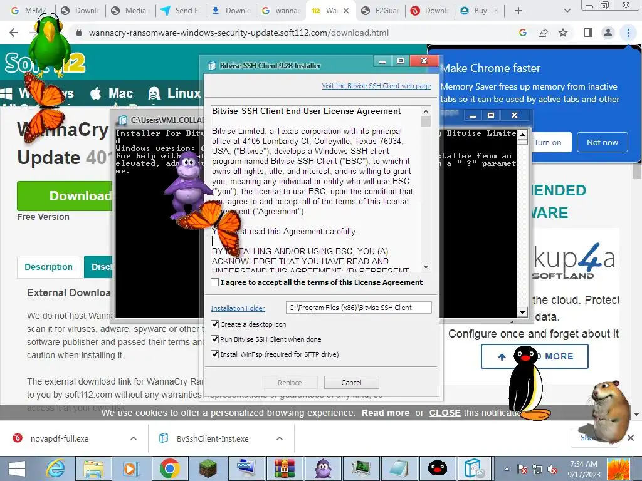This screenshot has height=481, width=642.
Task: Click the green Download button
Action: tap(65, 196)
